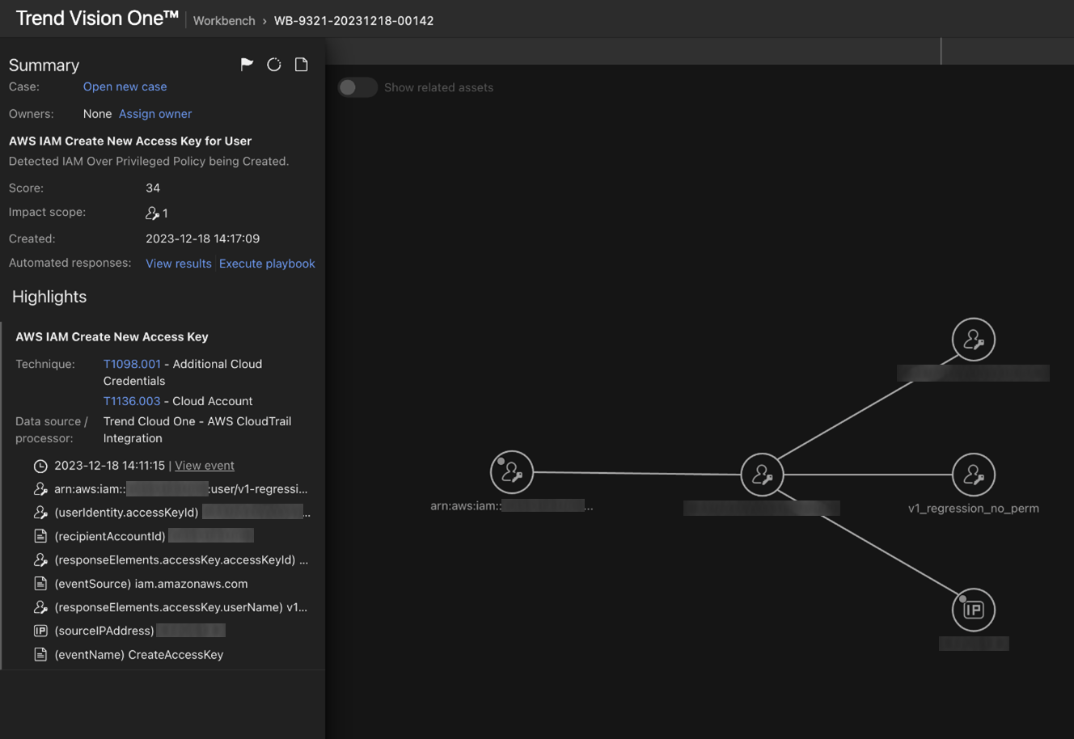This screenshot has height=739, width=1074.
Task: Open the Workbench breadcrumb
Action: point(224,21)
